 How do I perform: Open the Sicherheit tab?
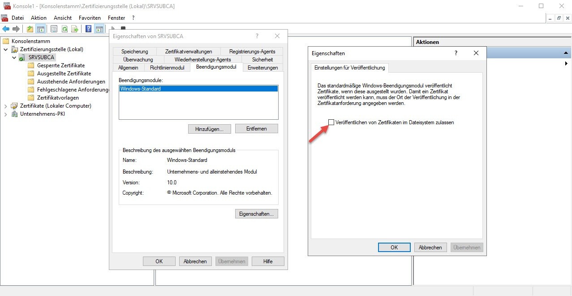click(262, 60)
